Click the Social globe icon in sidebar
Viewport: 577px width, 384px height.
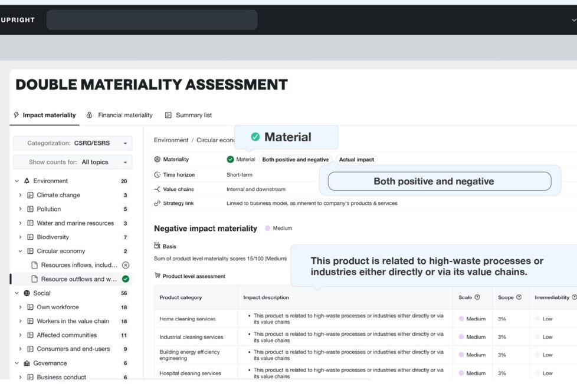tap(27, 293)
